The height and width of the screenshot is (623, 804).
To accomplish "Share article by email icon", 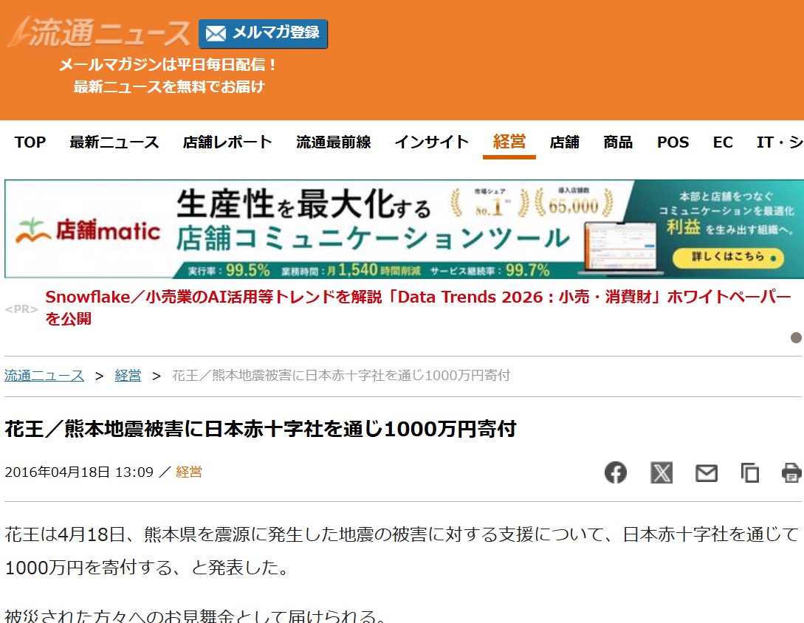I will (706, 472).
